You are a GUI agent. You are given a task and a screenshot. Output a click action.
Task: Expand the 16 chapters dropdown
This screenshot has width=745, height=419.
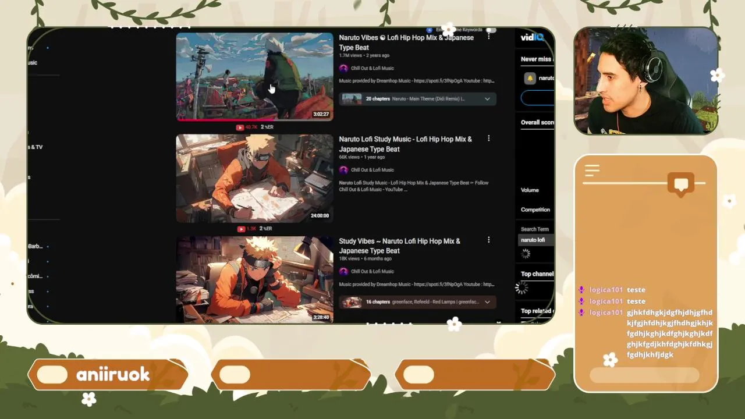(x=487, y=302)
